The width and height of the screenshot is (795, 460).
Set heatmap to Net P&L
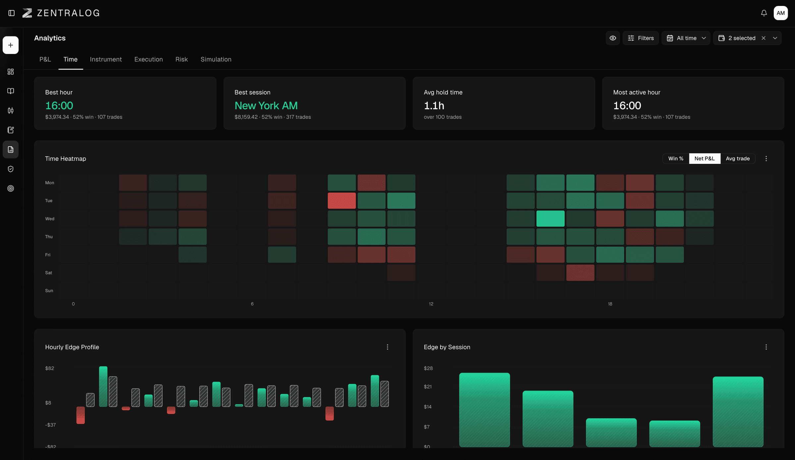[705, 159]
